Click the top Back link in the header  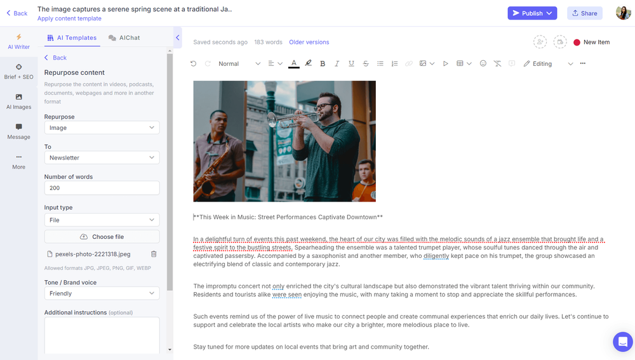click(17, 13)
